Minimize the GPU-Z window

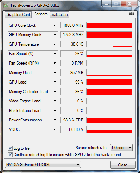tap(107, 4)
